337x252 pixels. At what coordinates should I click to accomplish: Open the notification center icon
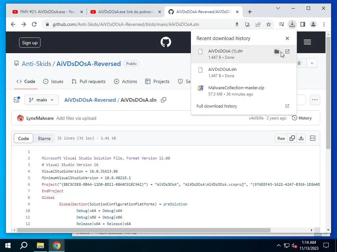[x=326, y=245]
